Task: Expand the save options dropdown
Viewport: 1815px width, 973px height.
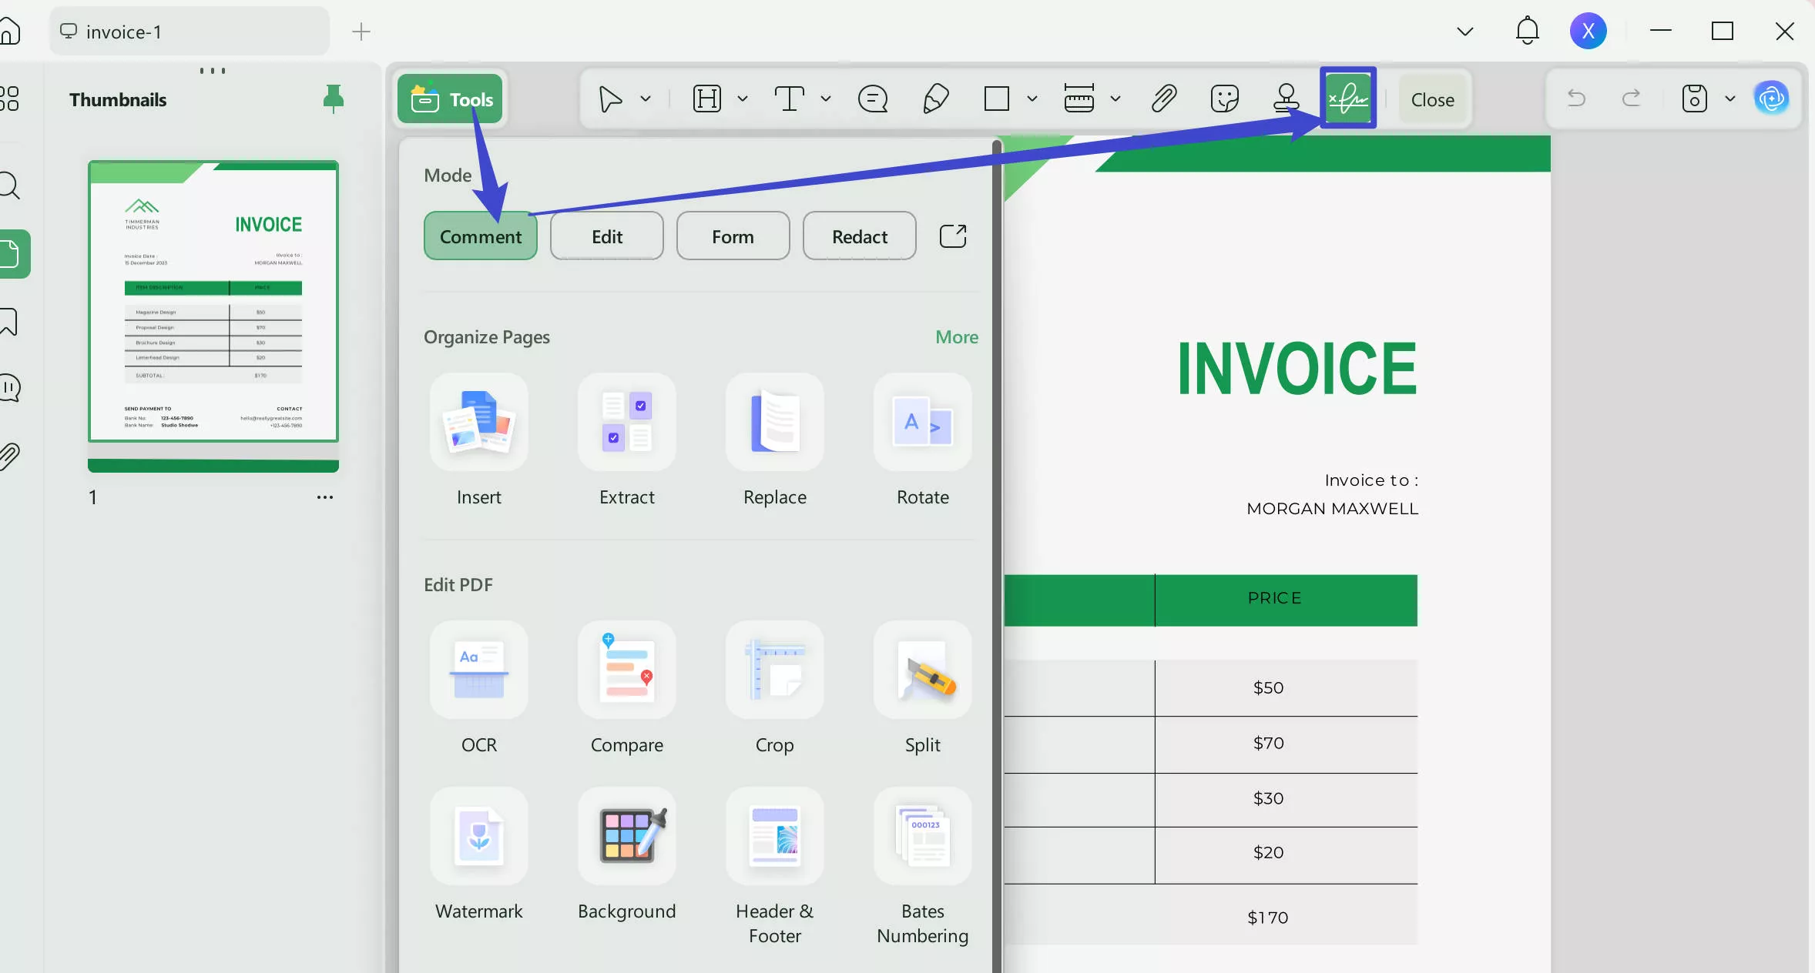Action: pyautogui.click(x=1729, y=99)
